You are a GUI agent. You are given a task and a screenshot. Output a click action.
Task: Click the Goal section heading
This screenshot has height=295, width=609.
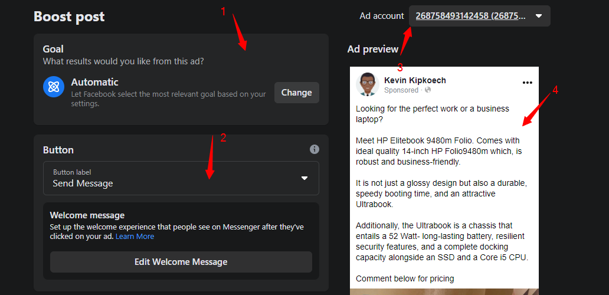pos(53,49)
